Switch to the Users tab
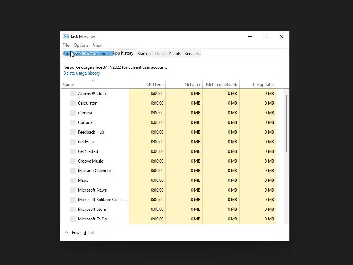Viewport: 353px width, 265px height. [159, 53]
